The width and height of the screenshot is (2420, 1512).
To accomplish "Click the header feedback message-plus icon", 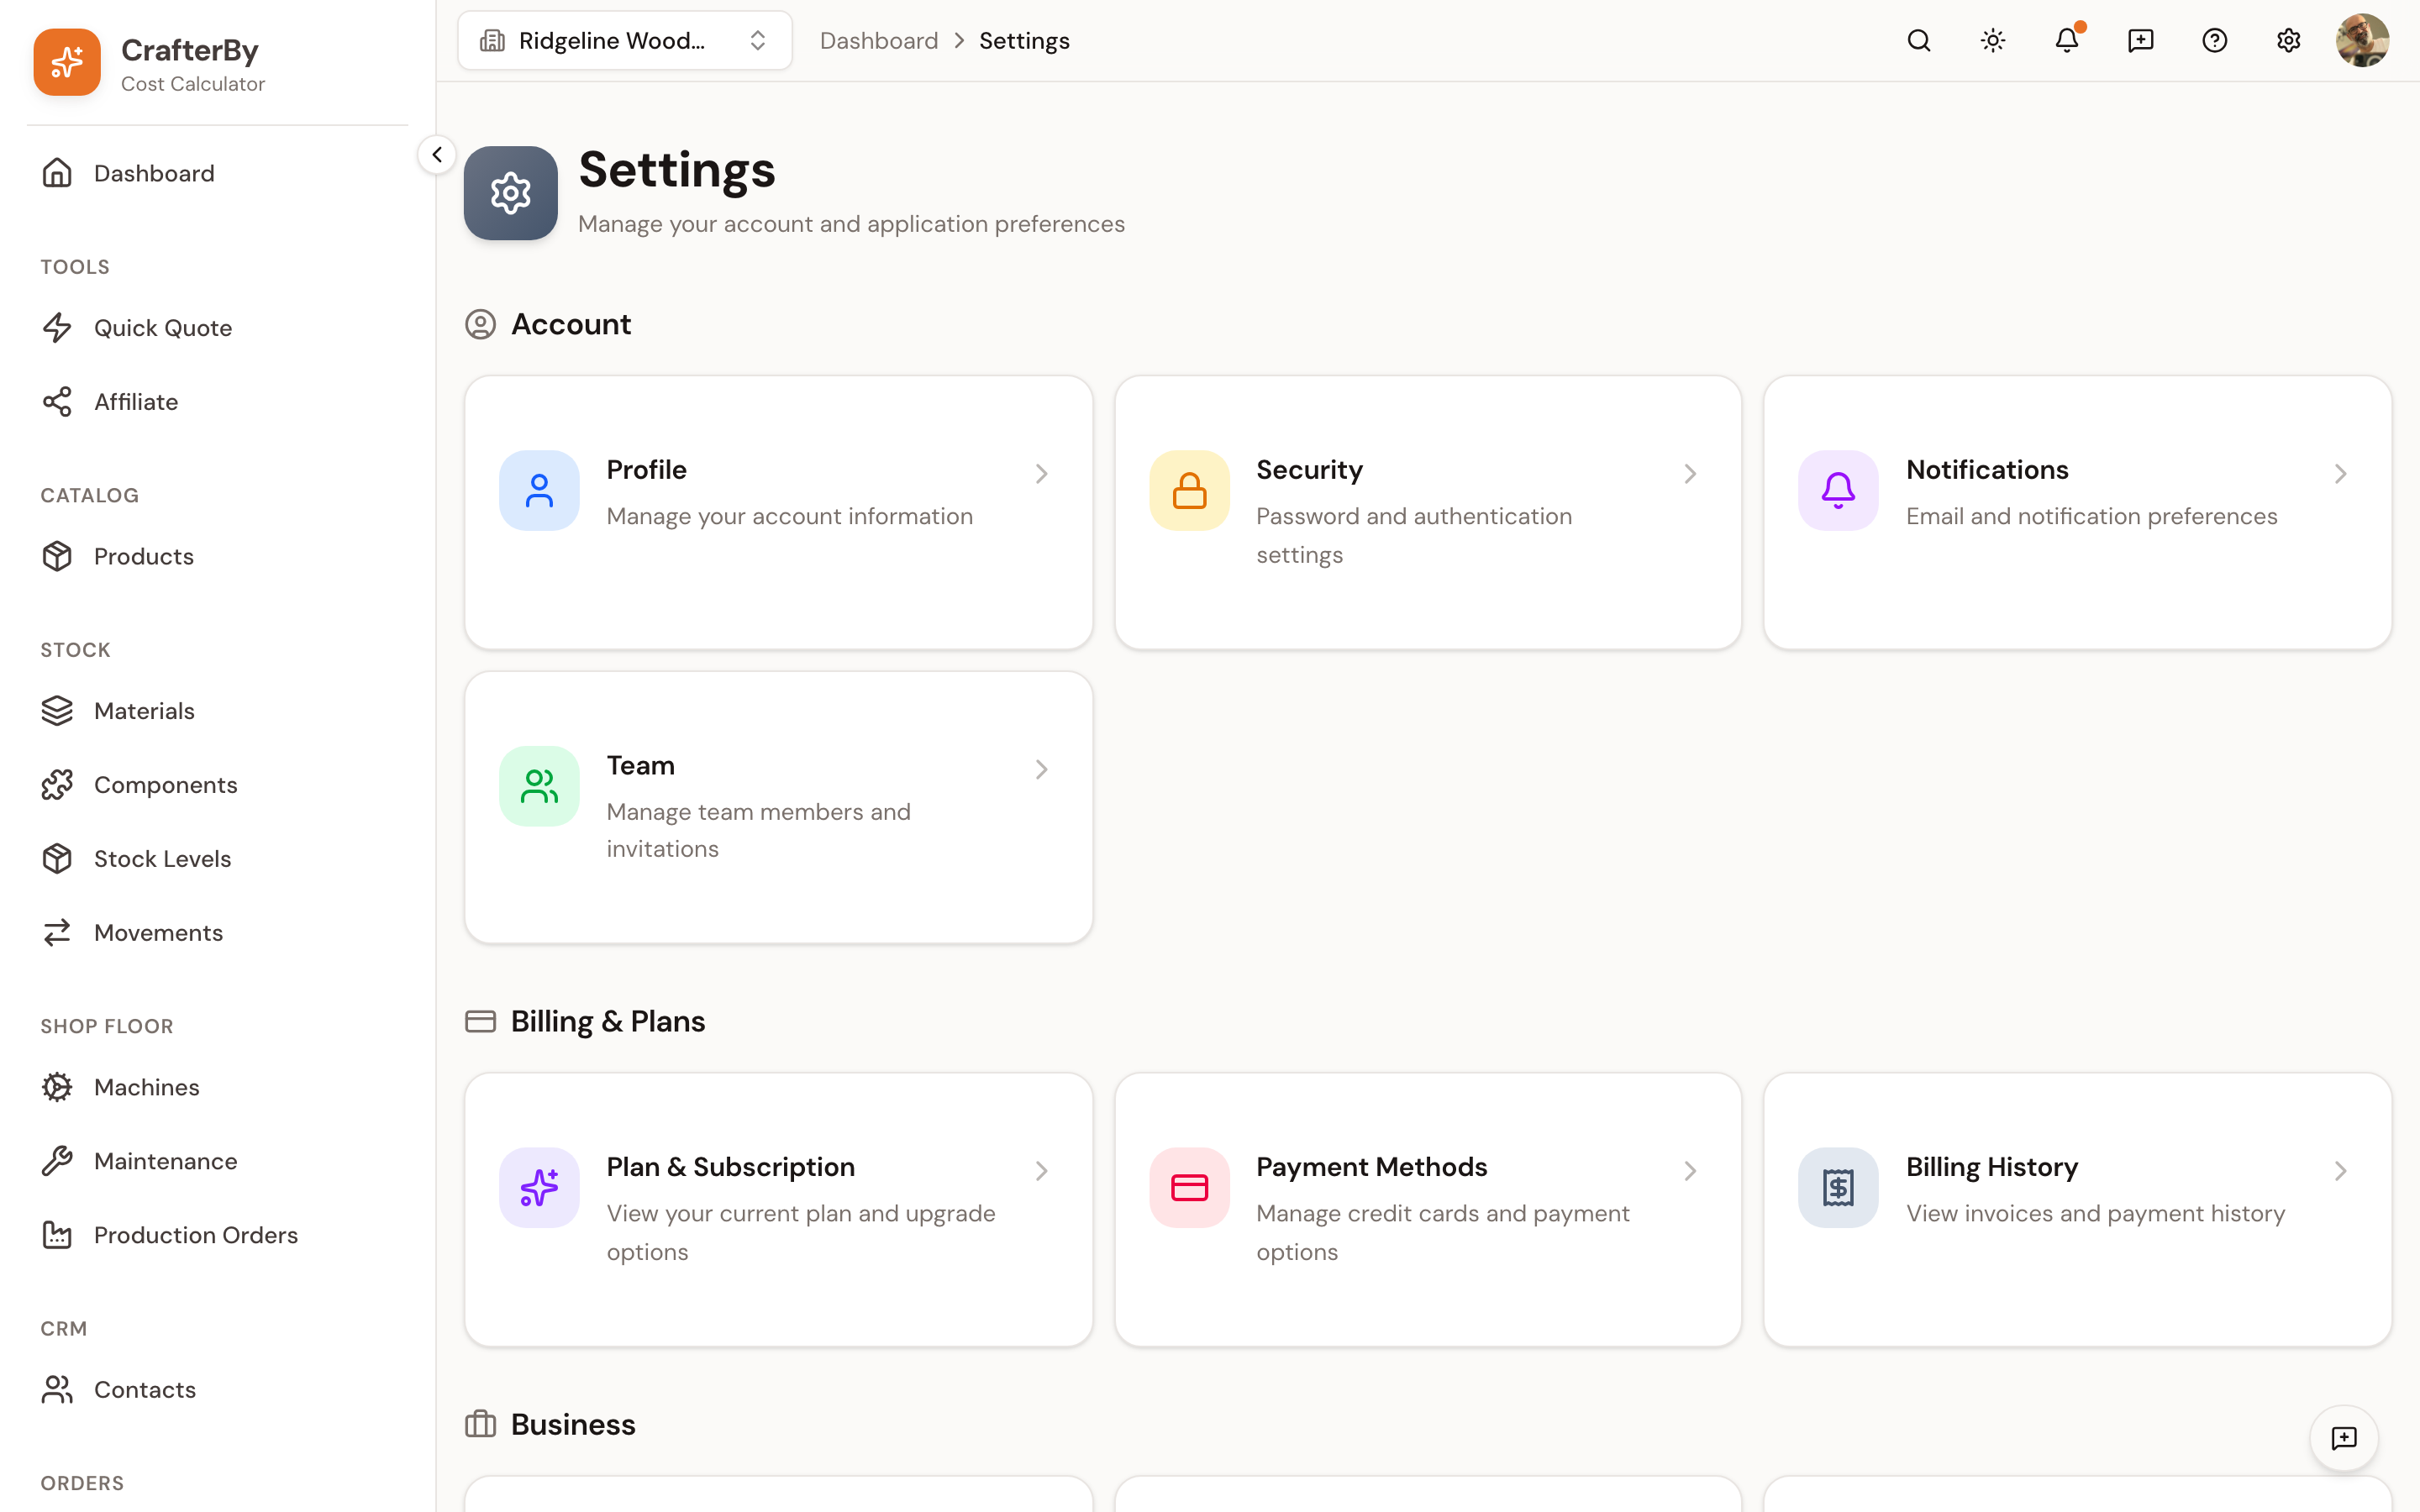I will tap(2140, 41).
